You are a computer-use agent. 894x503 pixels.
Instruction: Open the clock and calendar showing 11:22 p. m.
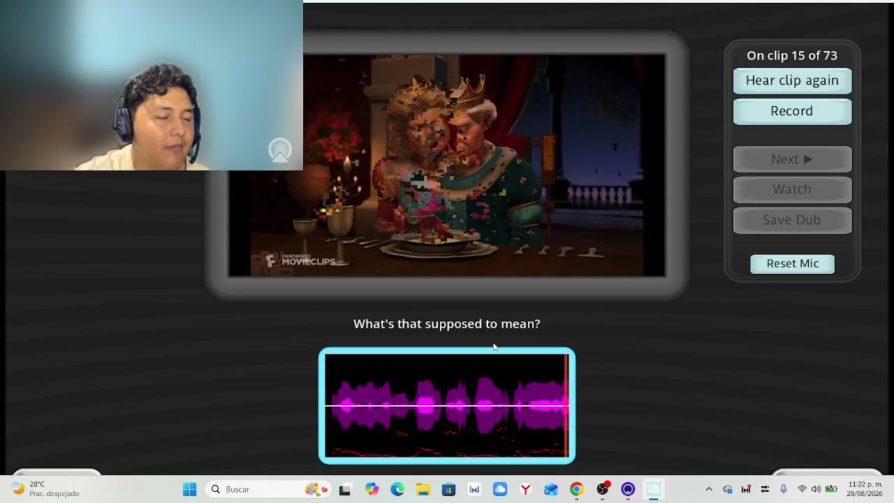click(865, 489)
